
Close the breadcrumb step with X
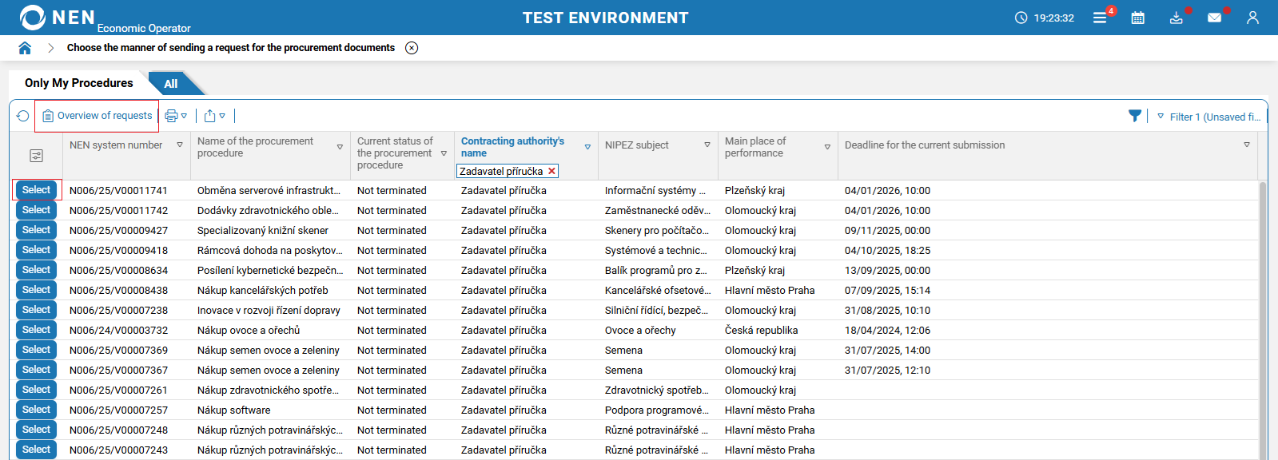(412, 48)
